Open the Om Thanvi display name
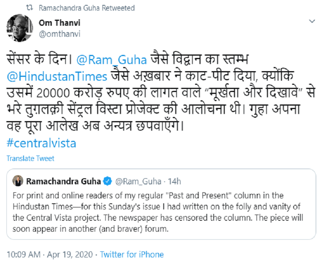The width and height of the screenshot is (322, 265). pyautogui.click(x=59, y=23)
